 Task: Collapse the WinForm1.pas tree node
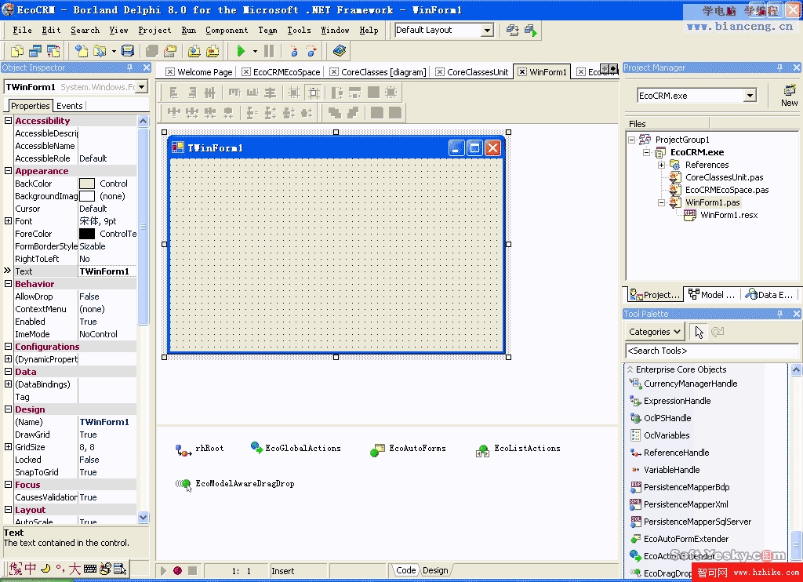661,203
